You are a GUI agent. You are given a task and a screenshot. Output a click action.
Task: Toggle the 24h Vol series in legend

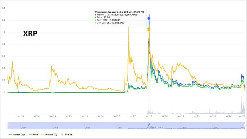tap(67, 135)
